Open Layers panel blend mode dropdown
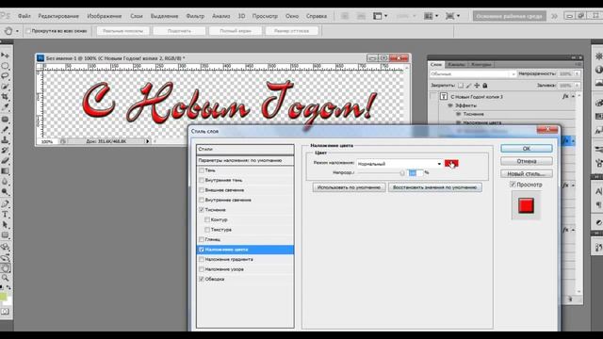The width and height of the screenshot is (603, 339). (473, 73)
